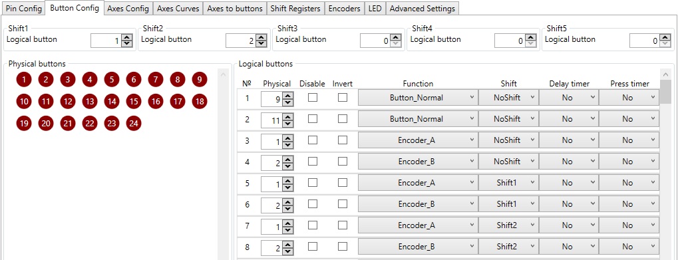
Task: Select physical button 13 circle
Action: click(x=90, y=102)
